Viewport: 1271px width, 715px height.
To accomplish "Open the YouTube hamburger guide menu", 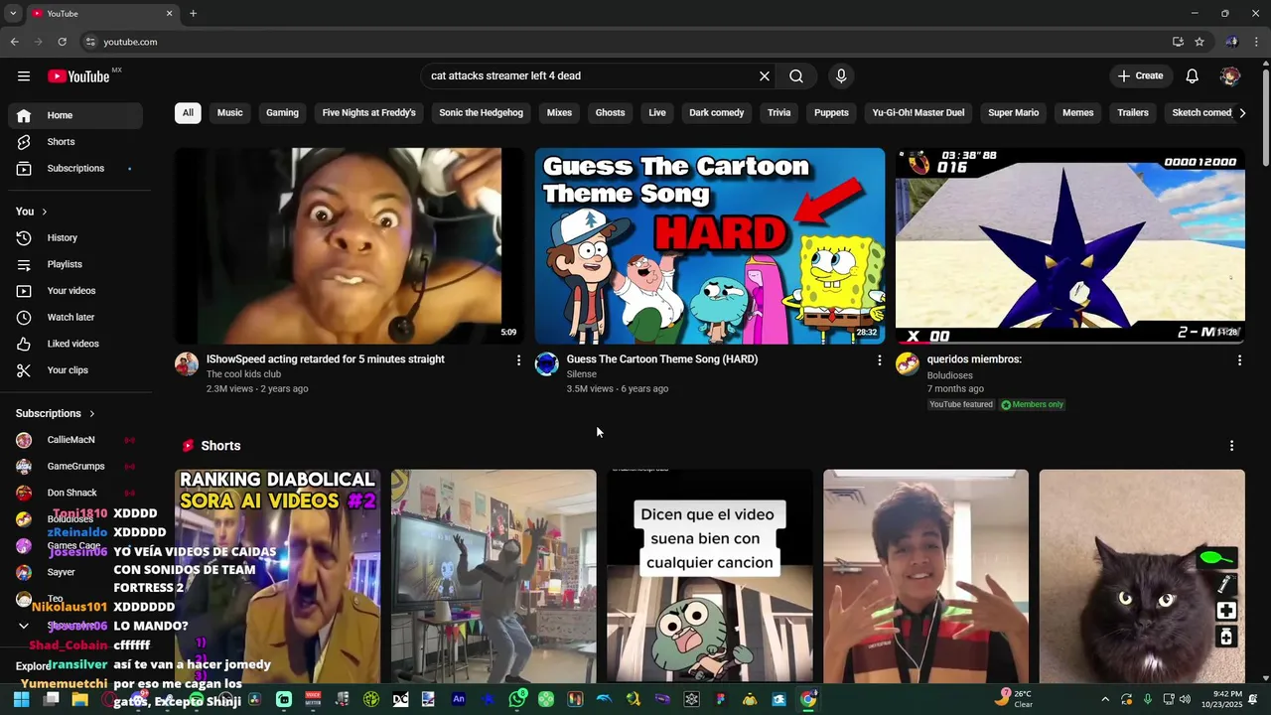I will point(24,76).
